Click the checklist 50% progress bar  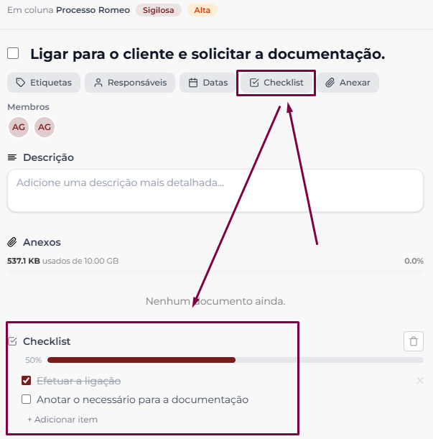click(236, 360)
